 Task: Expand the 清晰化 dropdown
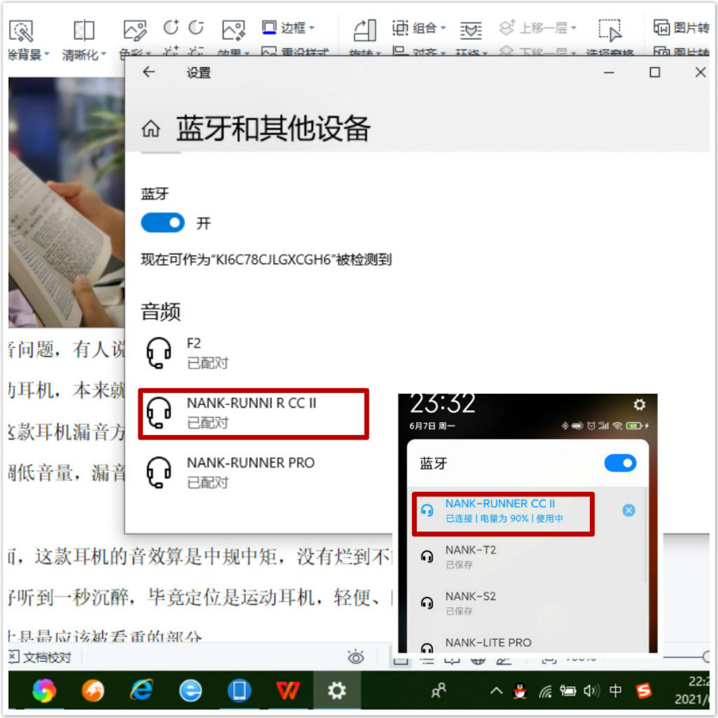(84, 54)
